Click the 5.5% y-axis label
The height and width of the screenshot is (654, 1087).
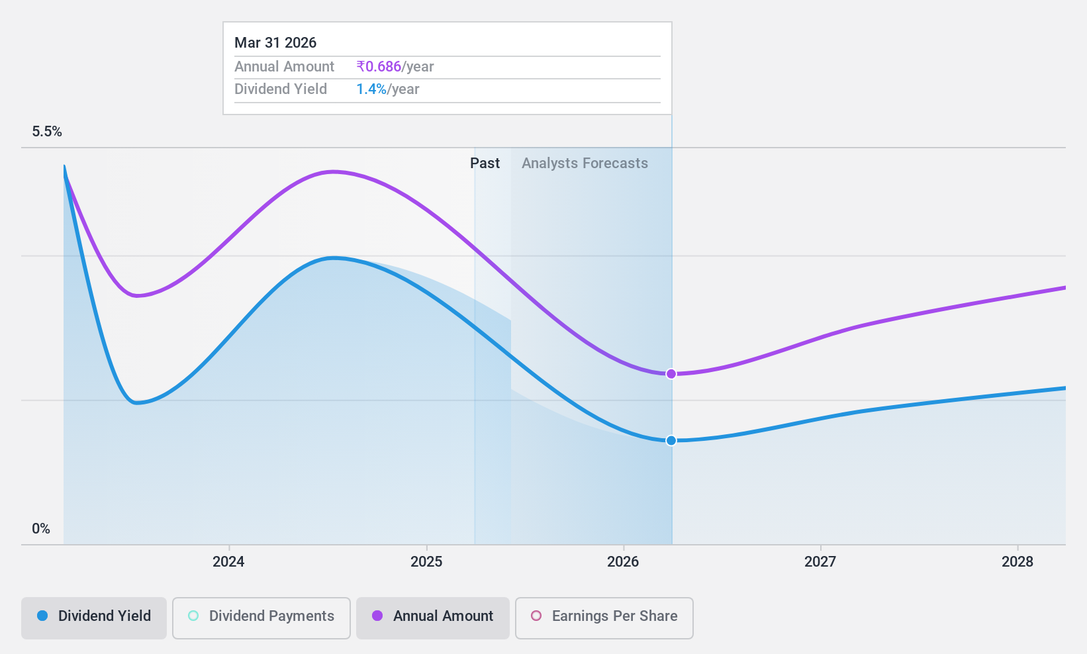tap(47, 132)
